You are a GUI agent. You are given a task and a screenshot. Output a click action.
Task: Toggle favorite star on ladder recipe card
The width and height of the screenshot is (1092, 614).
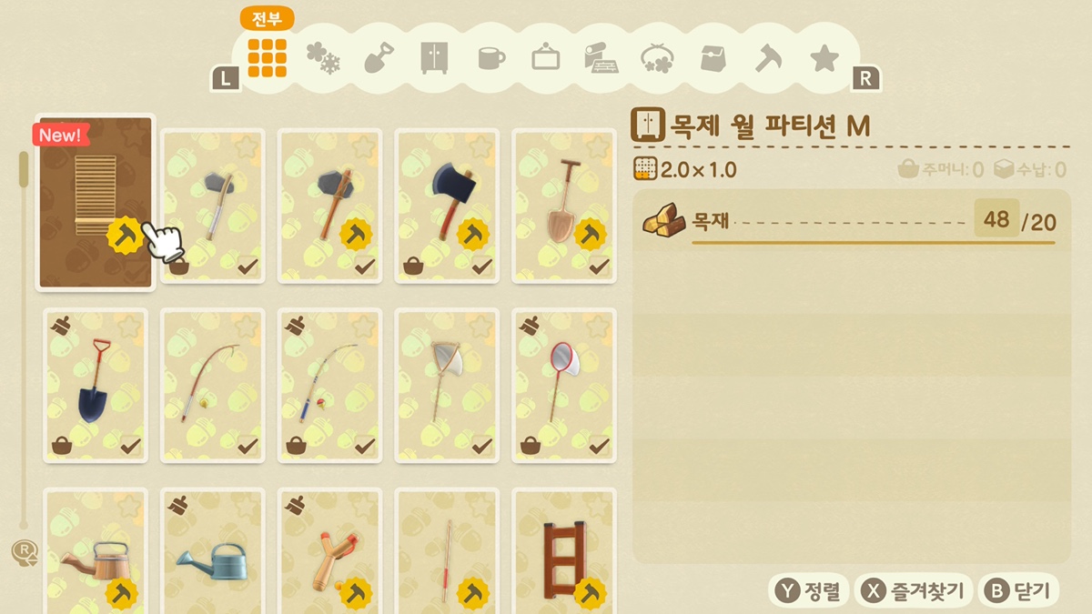(597, 505)
